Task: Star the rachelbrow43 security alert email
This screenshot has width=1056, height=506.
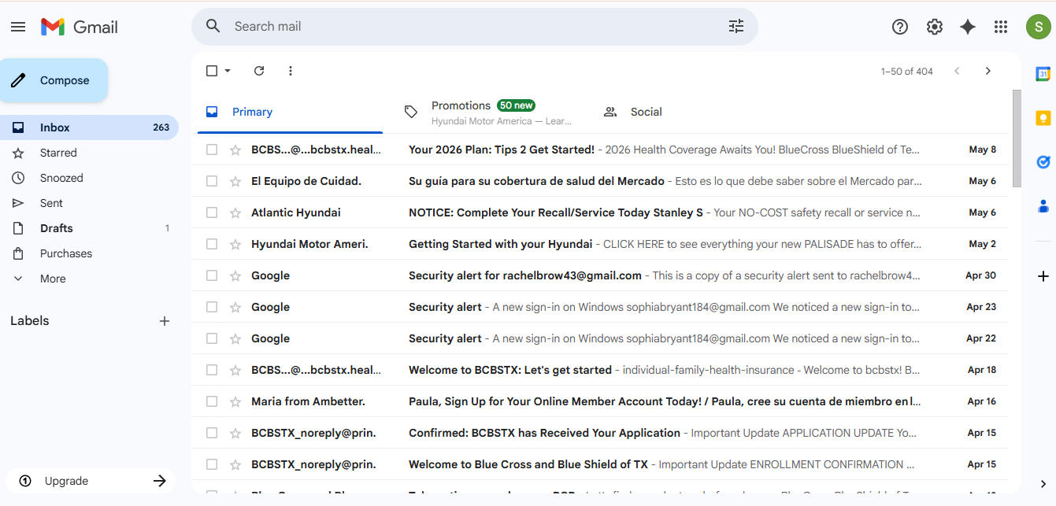Action: [x=235, y=275]
